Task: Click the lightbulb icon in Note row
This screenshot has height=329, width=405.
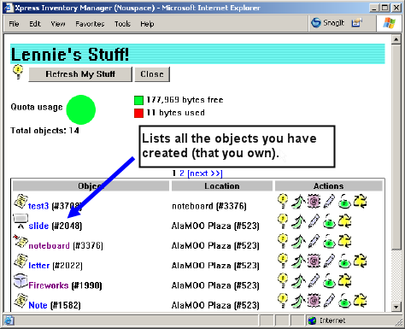Action: pos(283,301)
